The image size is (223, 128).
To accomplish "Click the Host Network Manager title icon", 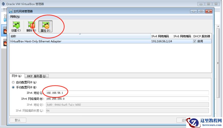I will point(11,11).
